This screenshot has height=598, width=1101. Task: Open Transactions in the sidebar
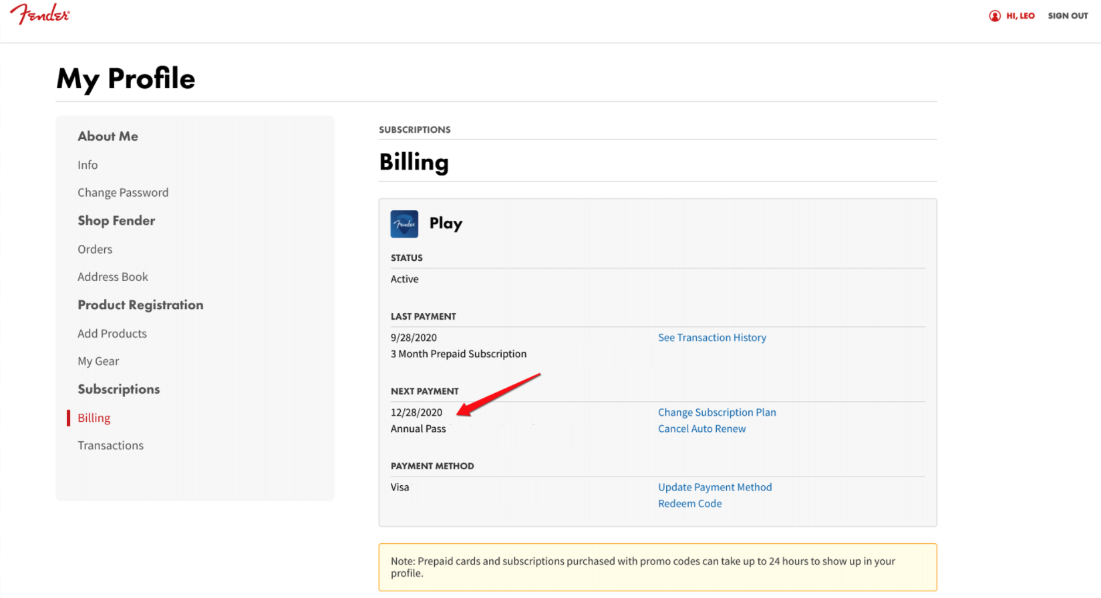pyautogui.click(x=110, y=446)
